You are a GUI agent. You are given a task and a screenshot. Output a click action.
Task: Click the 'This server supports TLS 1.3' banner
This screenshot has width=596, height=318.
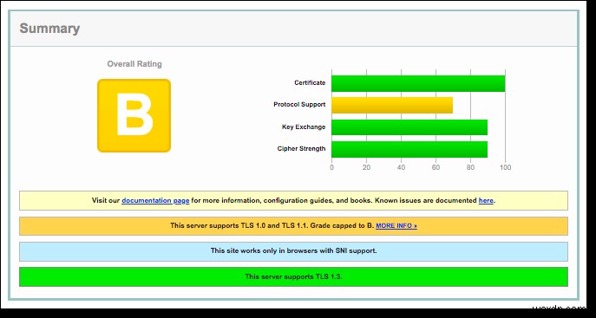293,276
